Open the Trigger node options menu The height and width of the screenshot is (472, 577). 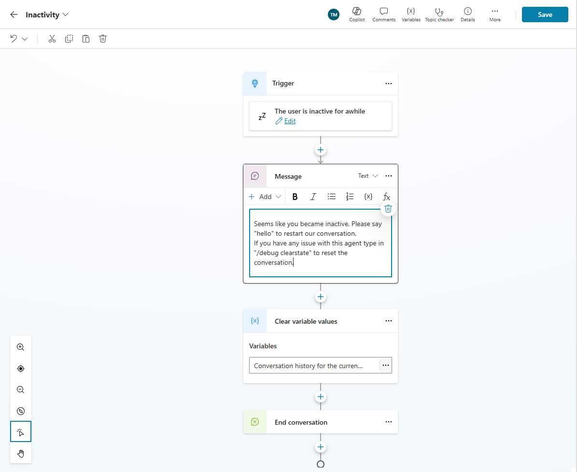(x=389, y=83)
